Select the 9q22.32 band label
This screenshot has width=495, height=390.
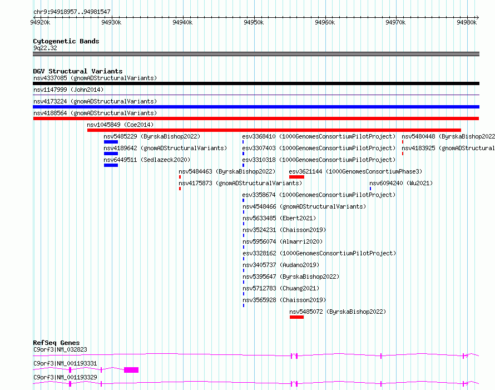(x=45, y=48)
